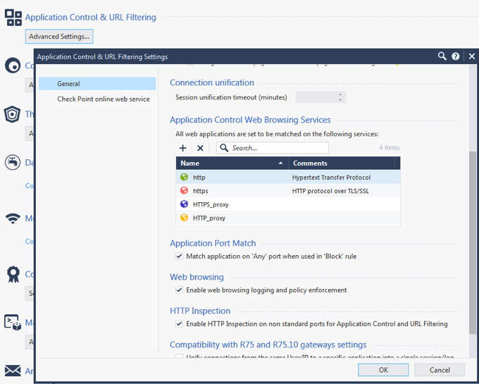The width and height of the screenshot is (479, 384).
Task: Click the Data Loss Prevention faucet icon
Action: (13, 162)
